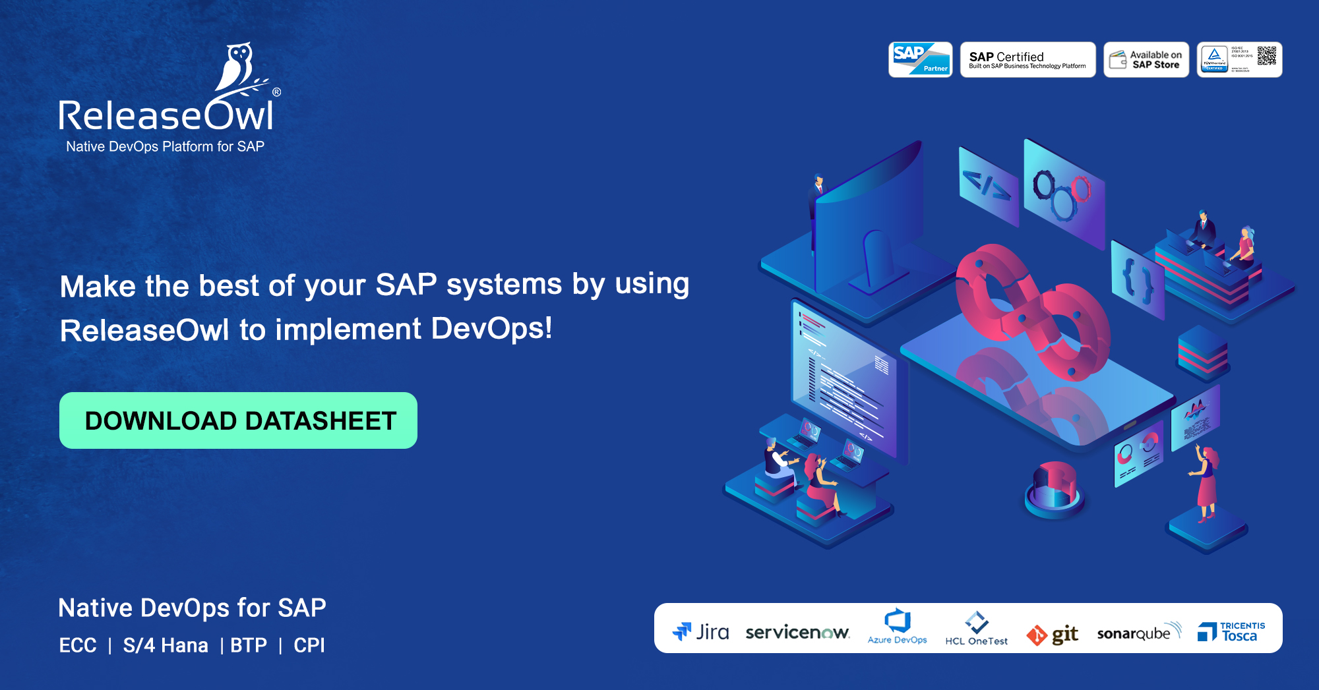The width and height of the screenshot is (1319, 690).
Task: Click 'ReleaseOwl to implement DevOps!' line
Action: (306, 329)
